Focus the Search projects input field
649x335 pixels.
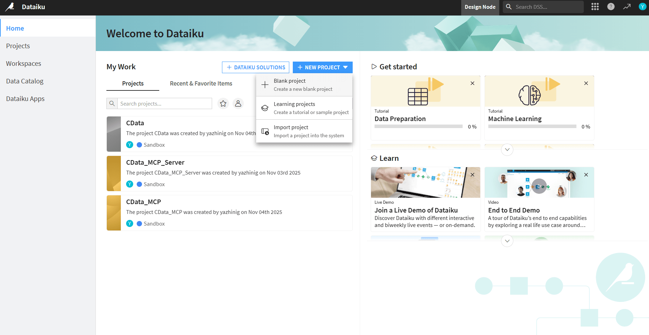165,103
